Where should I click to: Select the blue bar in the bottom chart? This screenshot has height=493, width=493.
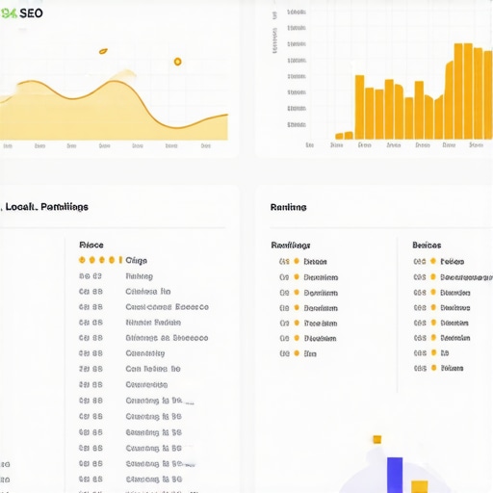coord(395,475)
